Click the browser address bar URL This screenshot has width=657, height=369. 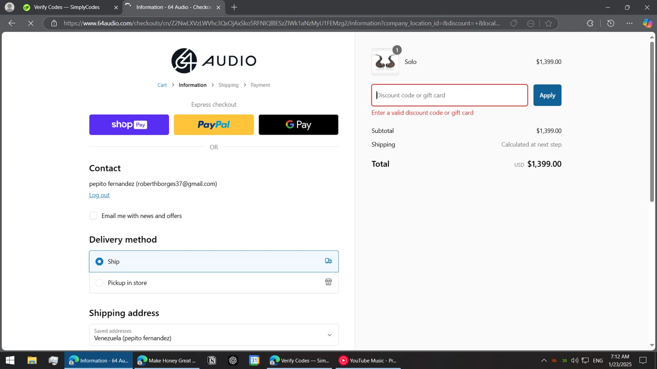pyautogui.click(x=282, y=23)
